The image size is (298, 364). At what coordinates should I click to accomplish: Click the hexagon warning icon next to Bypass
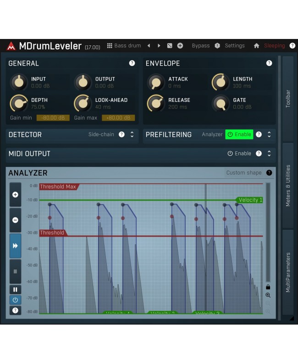pyautogui.click(x=217, y=45)
